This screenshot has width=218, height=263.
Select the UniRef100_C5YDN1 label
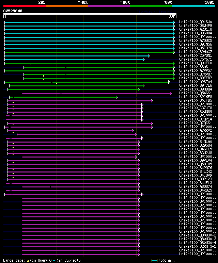click(196, 56)
